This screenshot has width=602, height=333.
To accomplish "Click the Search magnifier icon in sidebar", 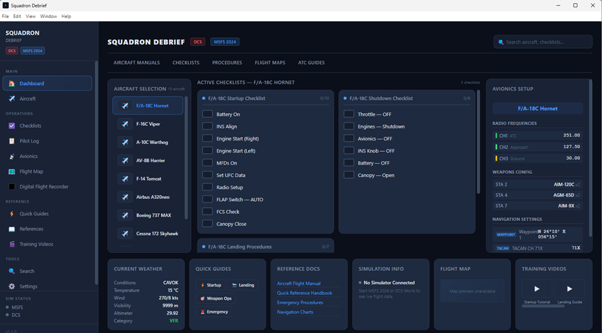I will click(x=12, y=271).
